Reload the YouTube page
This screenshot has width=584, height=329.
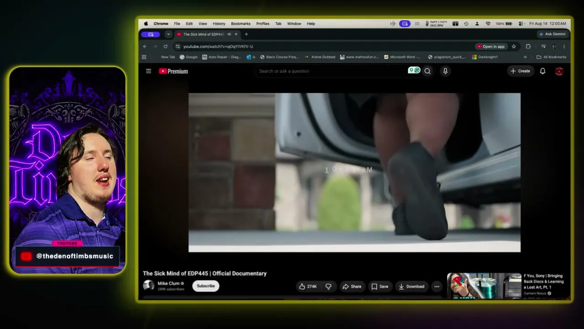(165, 46)
